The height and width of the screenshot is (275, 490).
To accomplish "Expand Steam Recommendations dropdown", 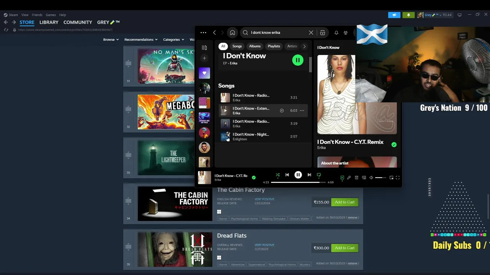I will [x=141, y=39].
